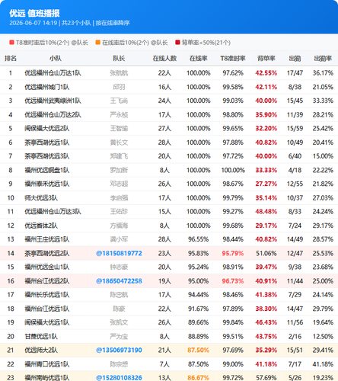Viewport: 338px width, 381px height.
Task: Click the red 95.79% T8 value in rank 14
Action: point(233,253)
